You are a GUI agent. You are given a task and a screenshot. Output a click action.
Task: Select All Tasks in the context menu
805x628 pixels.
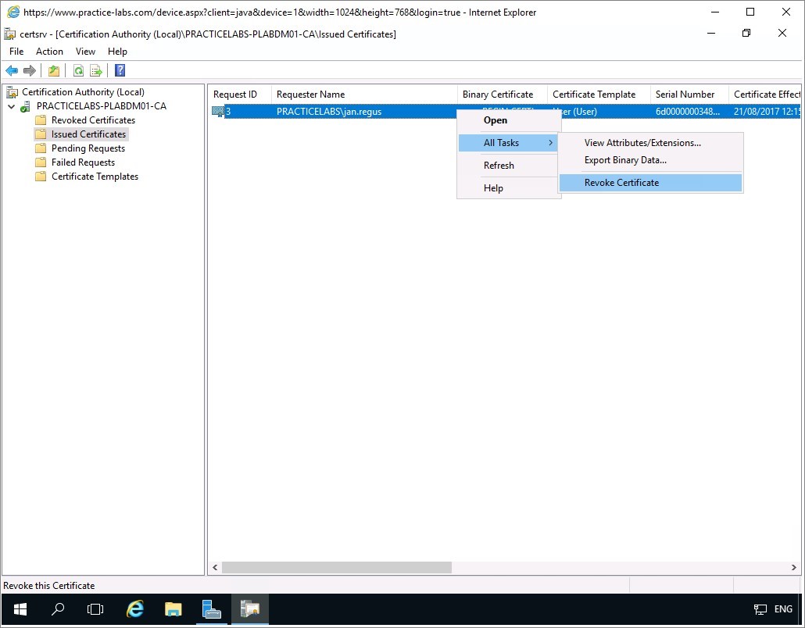(508, 143)
